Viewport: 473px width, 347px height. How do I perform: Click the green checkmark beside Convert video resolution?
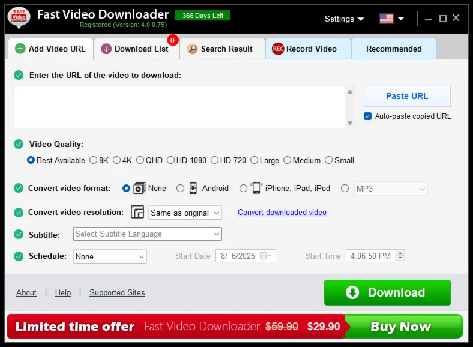point(19,213)
